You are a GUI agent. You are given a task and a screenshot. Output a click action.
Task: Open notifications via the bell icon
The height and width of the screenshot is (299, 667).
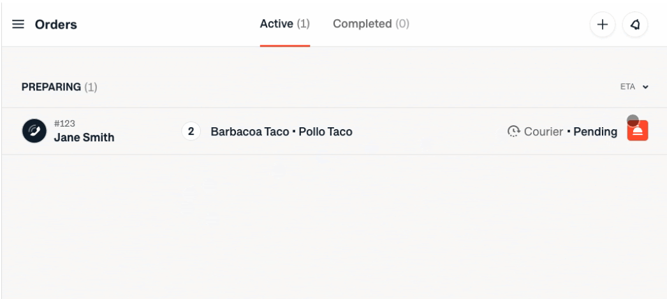(635, 25)
